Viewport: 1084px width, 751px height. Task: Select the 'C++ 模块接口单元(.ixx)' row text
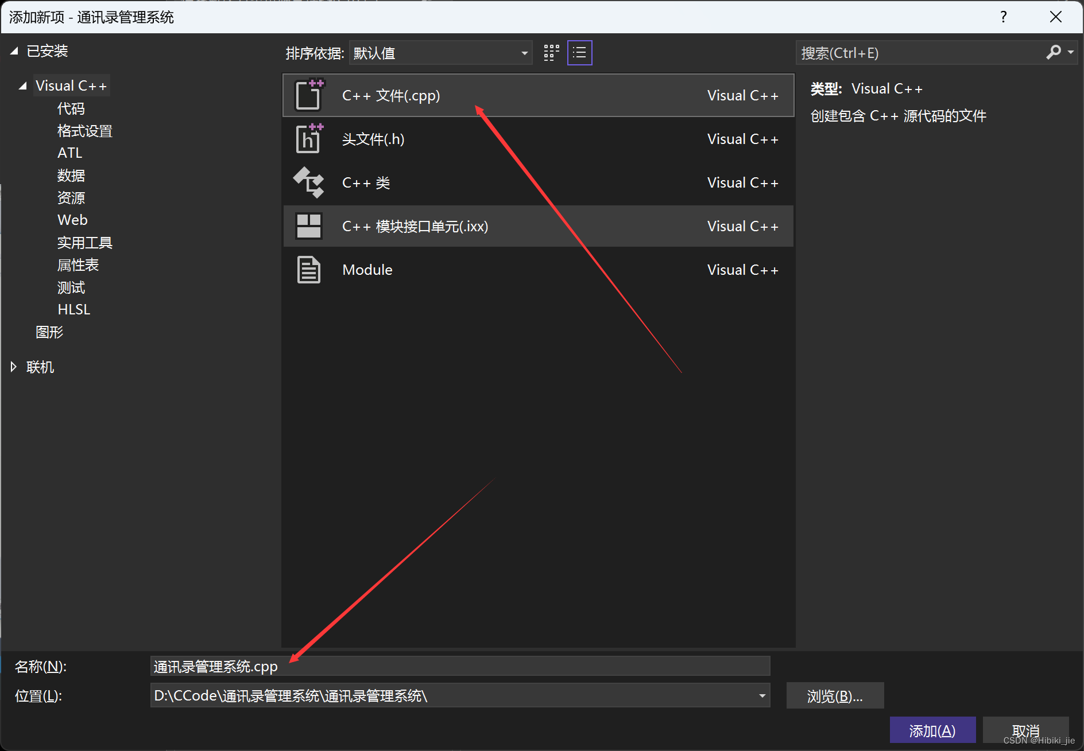pyautogui.click(x=415, y=226)
